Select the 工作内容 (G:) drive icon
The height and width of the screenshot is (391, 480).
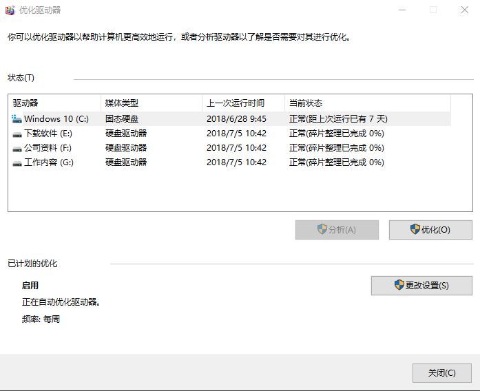click(x=17, y=162)
